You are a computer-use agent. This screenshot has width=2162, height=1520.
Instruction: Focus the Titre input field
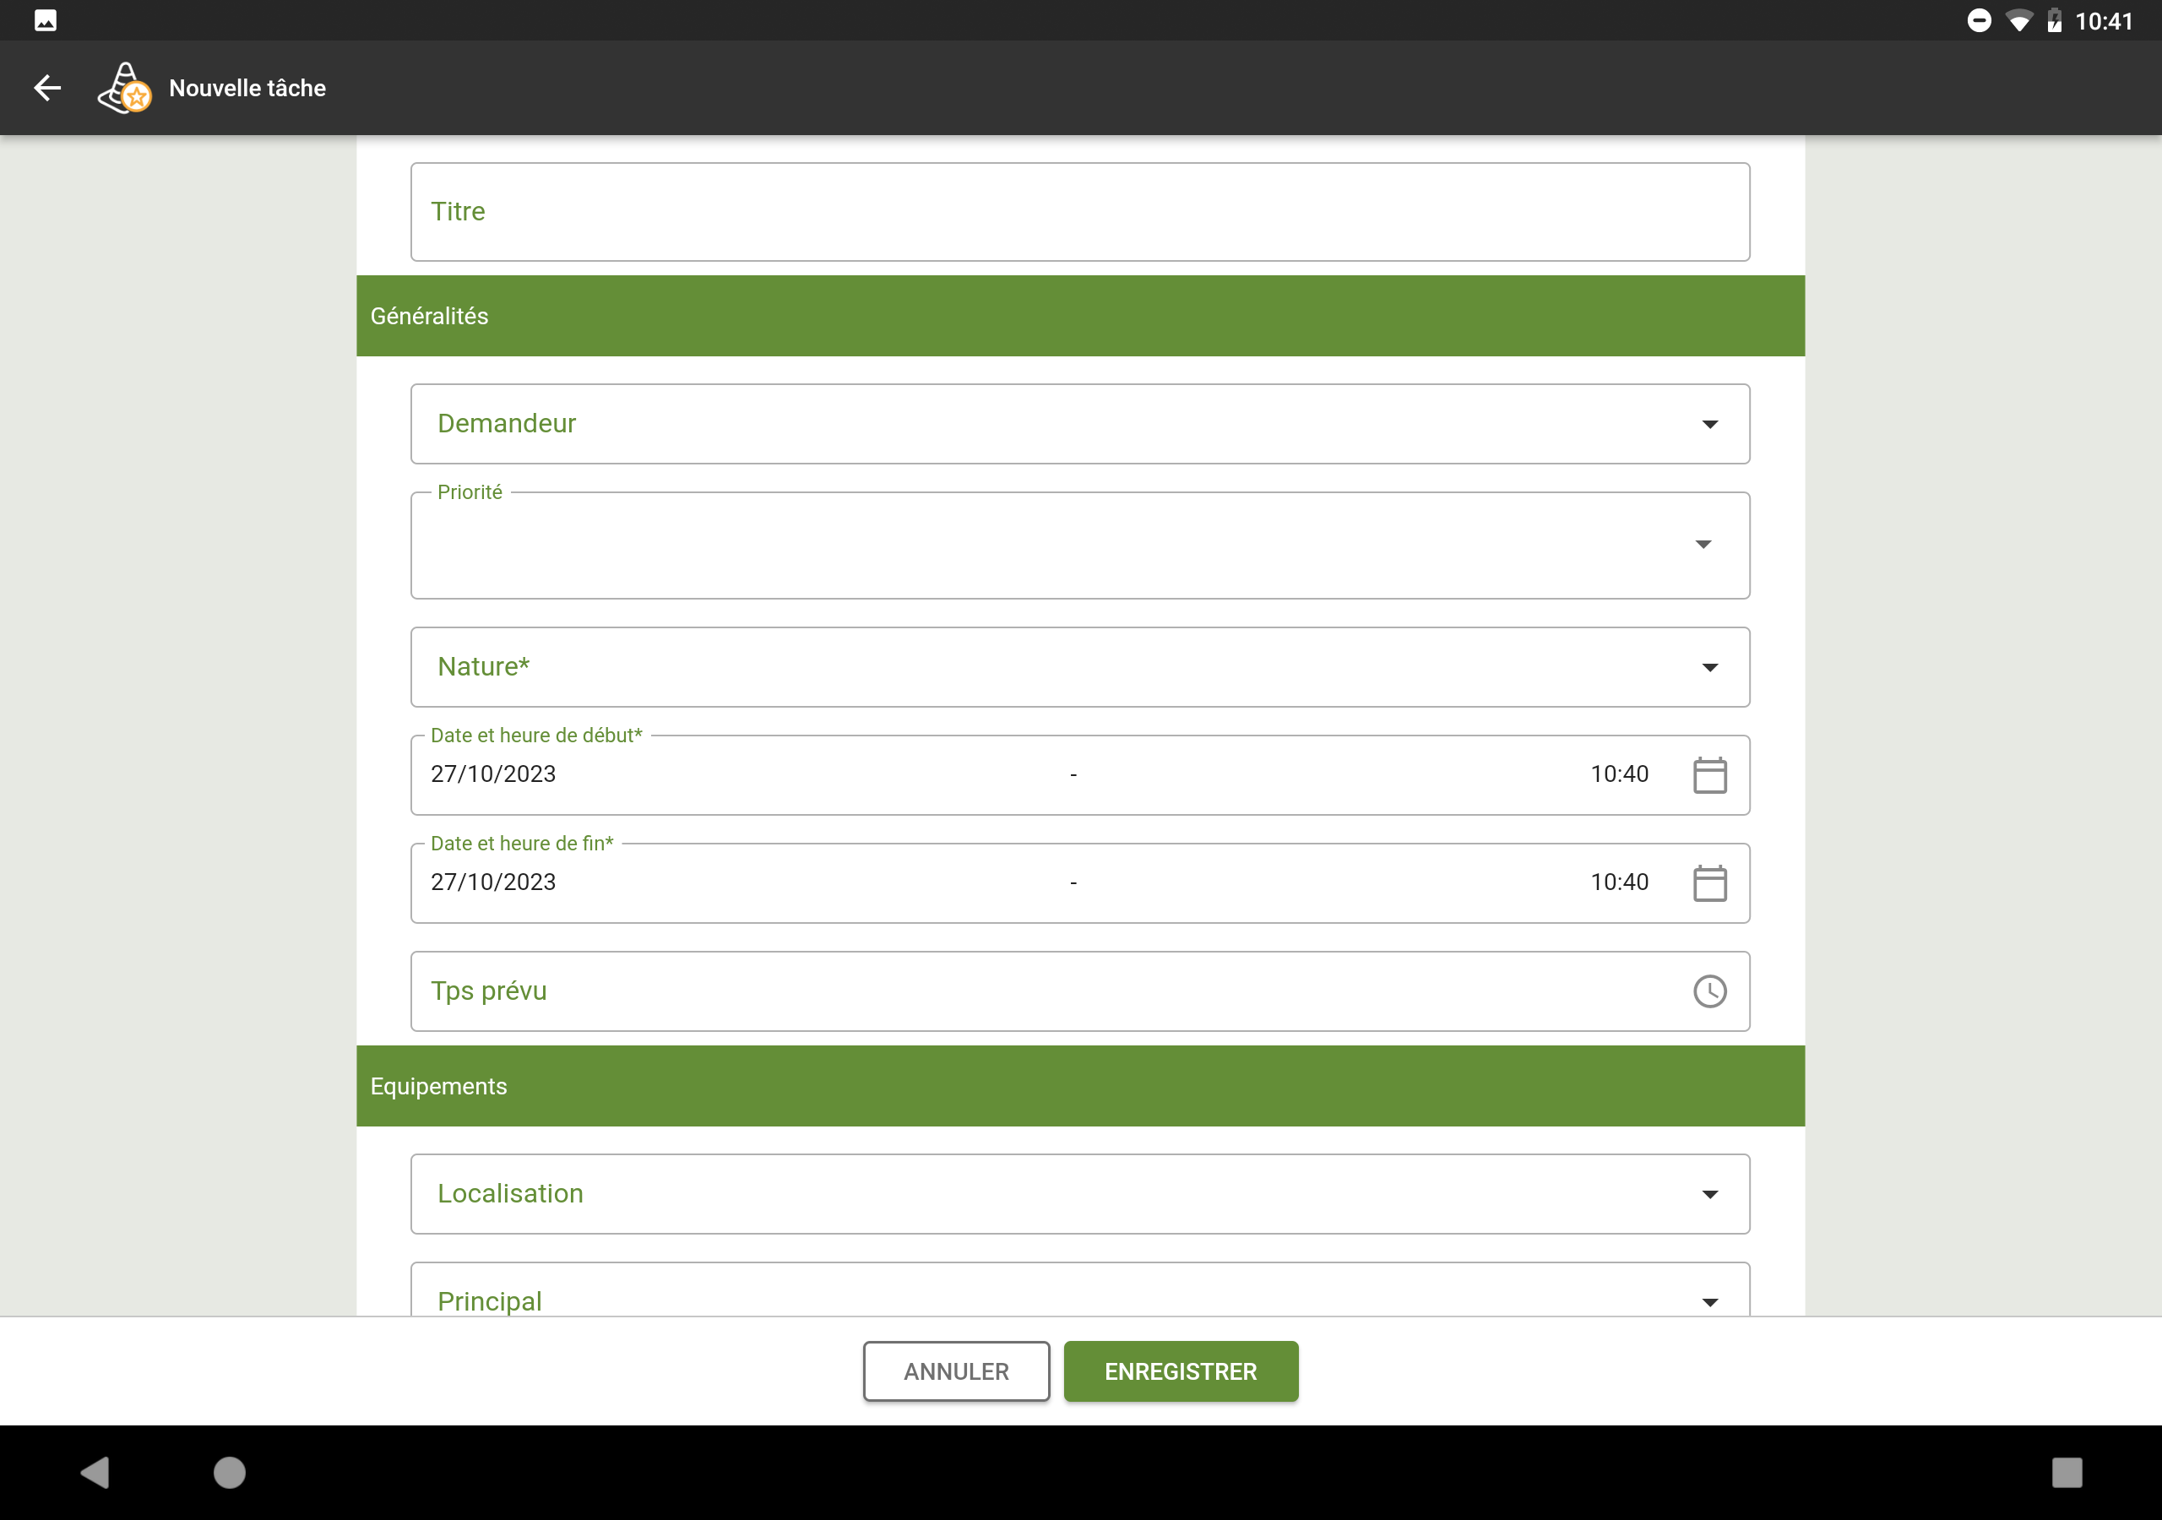click(x=1080, y=212)
